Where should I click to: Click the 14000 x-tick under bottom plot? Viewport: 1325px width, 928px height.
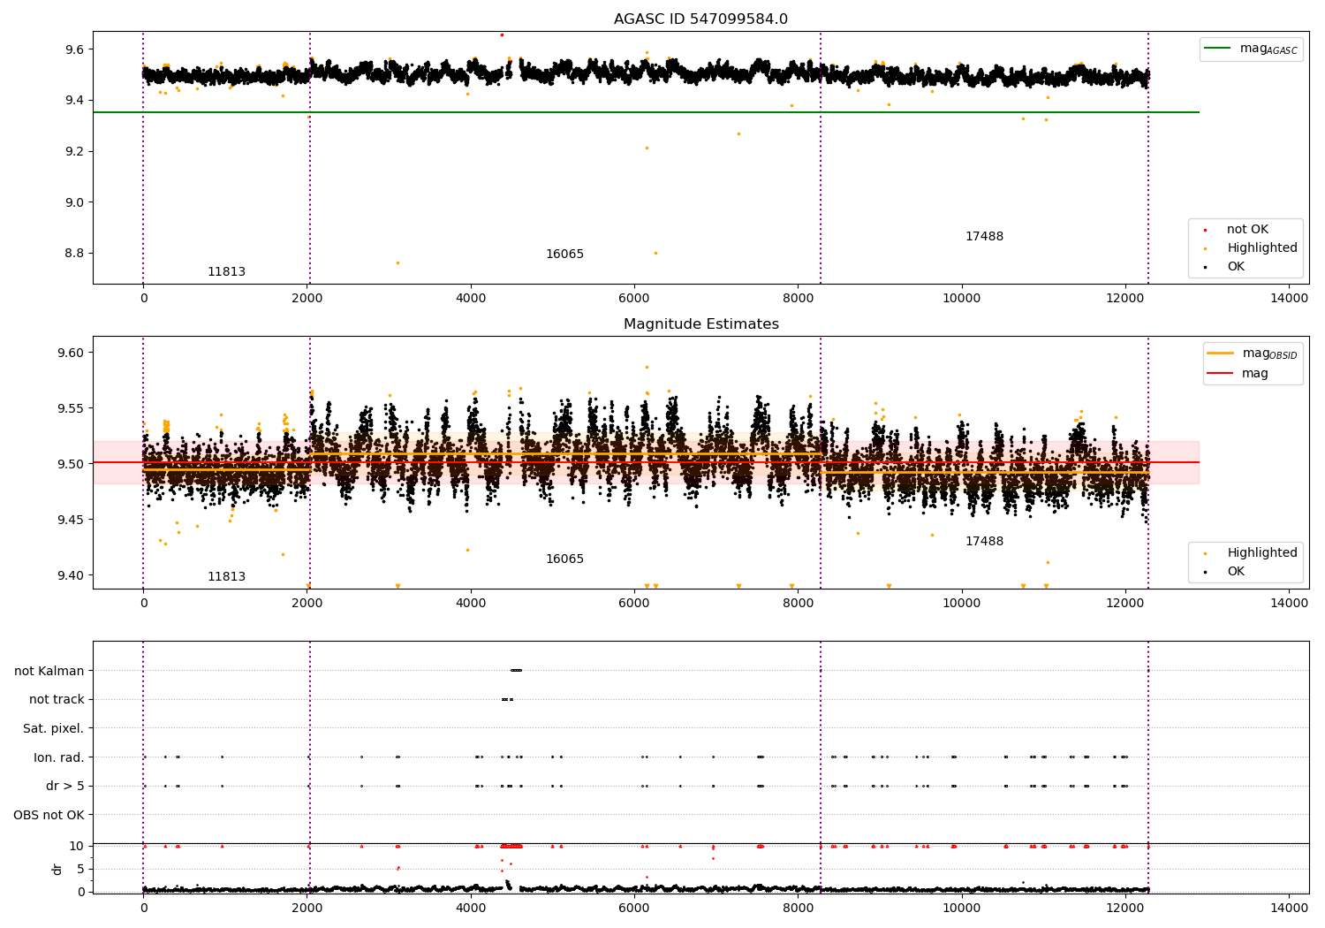[1289, 908]
